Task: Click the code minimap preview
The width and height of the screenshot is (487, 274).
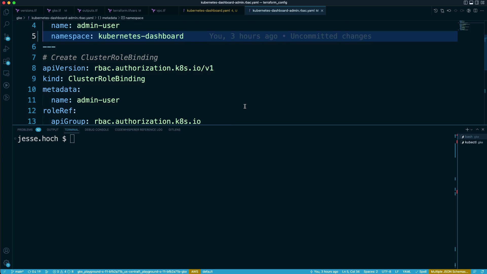Action: pos(464,25)
